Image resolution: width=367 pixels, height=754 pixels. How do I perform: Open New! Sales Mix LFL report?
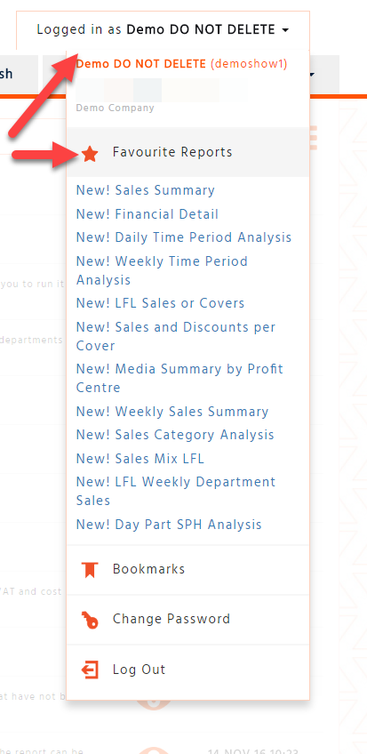(140, 458)
